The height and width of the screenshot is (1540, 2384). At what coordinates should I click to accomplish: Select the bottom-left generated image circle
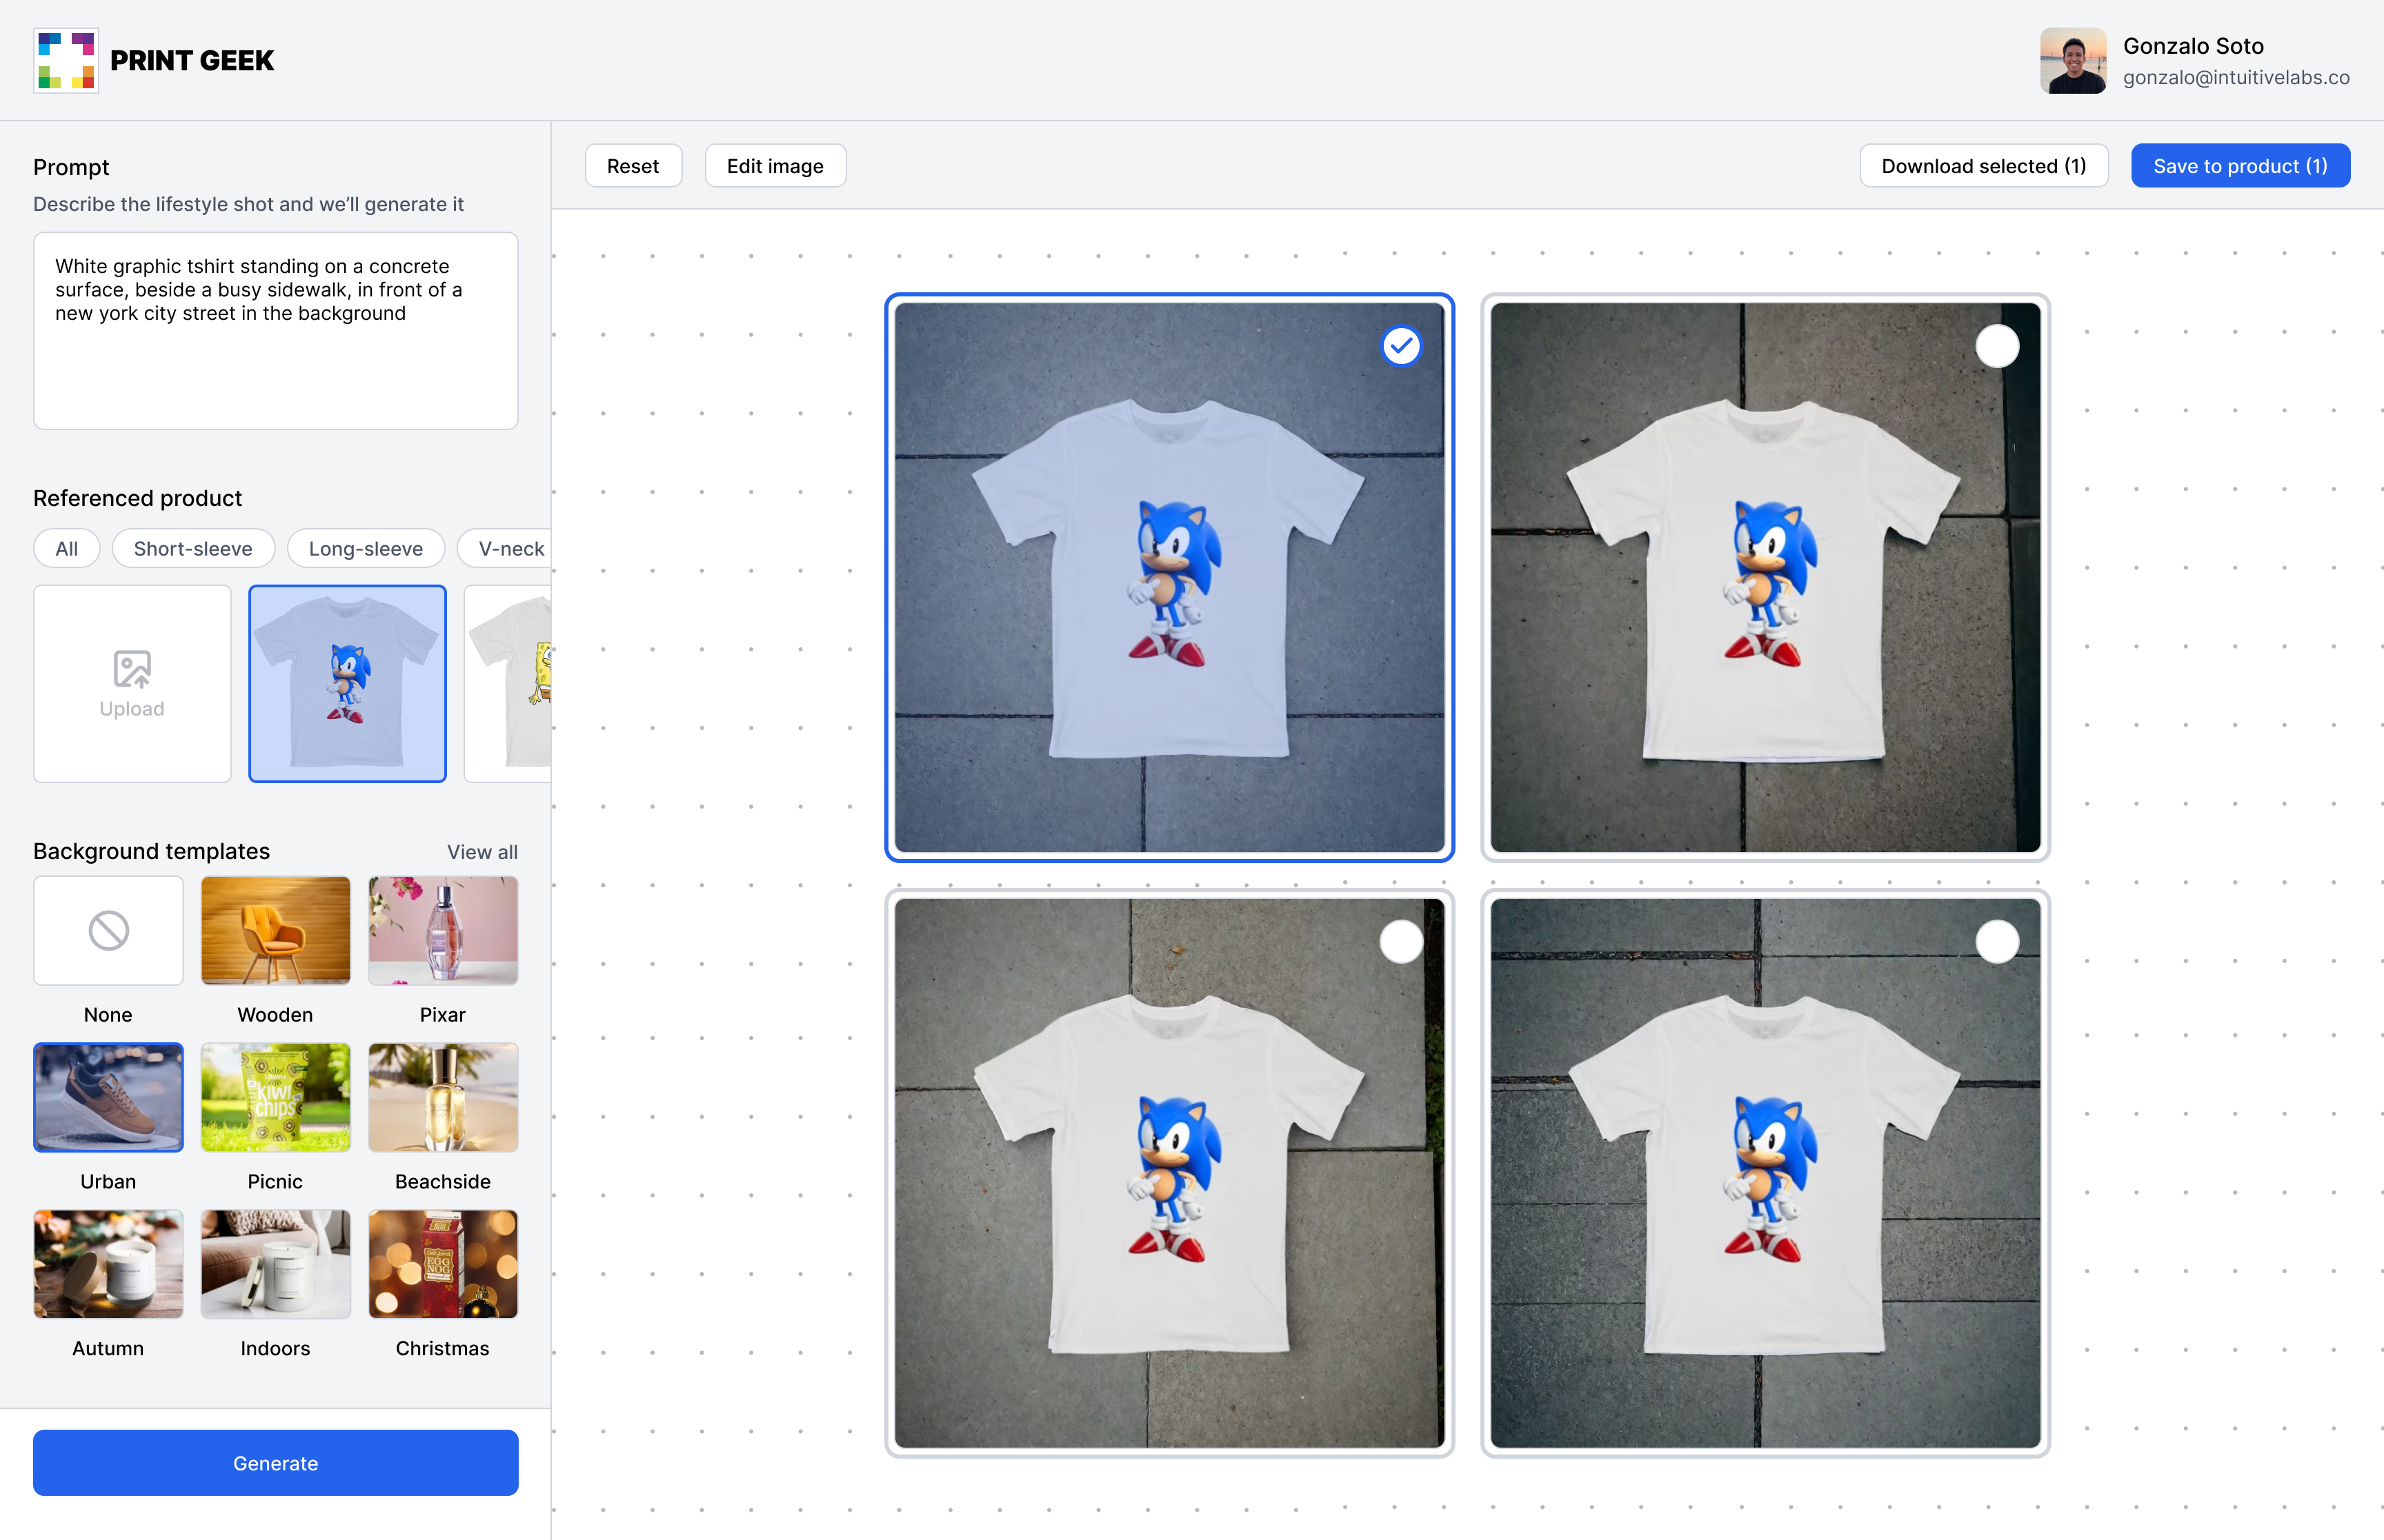point(1400,941)
